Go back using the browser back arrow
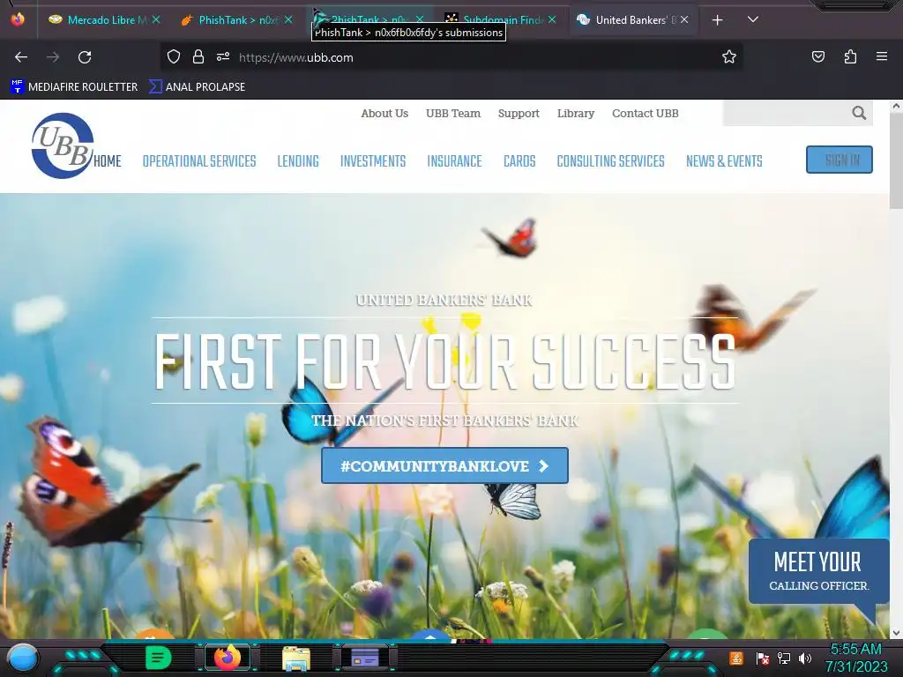The width and height of the screenshot is (903, 677). click(21, 57)
